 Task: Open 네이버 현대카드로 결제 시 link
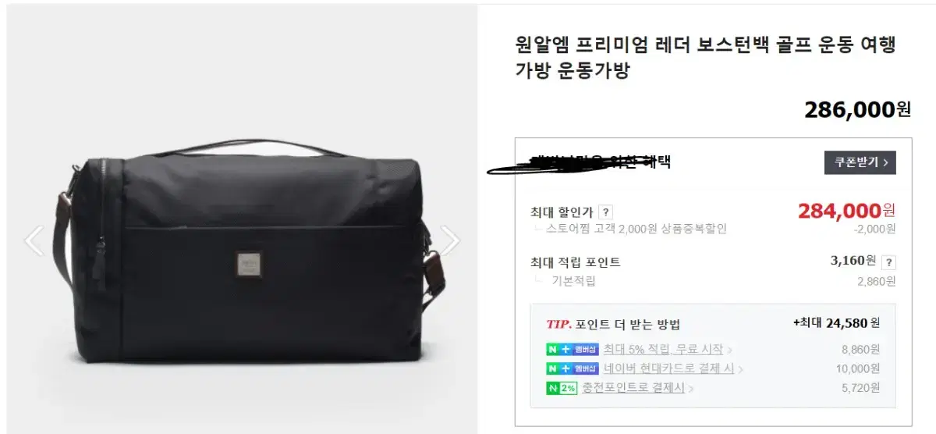click(668, 368)
